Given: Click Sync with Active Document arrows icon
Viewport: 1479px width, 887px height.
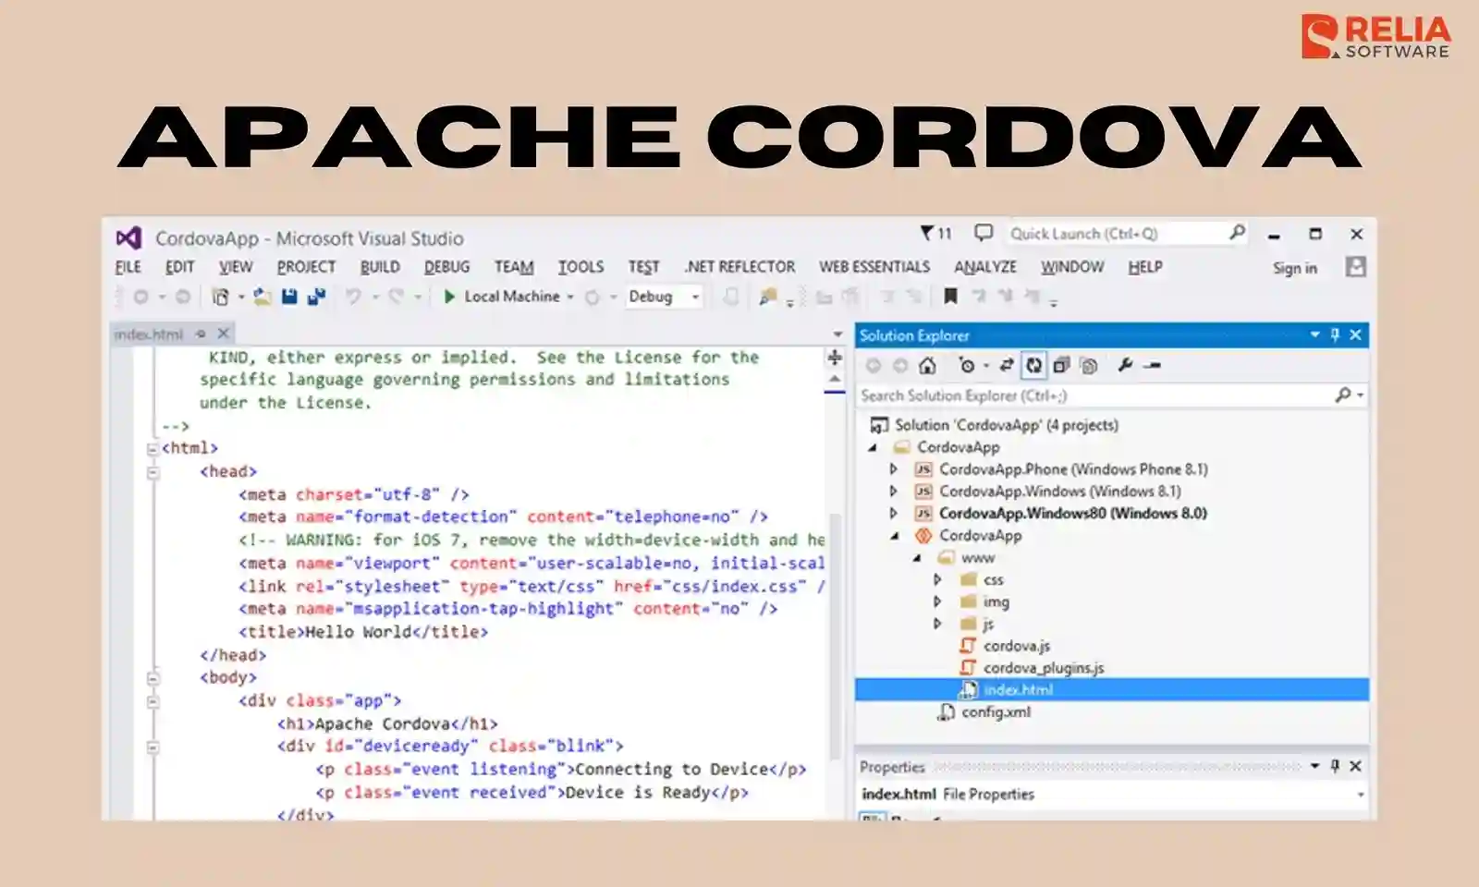Looking at the screenshot, I should (x=1007, y=366).
